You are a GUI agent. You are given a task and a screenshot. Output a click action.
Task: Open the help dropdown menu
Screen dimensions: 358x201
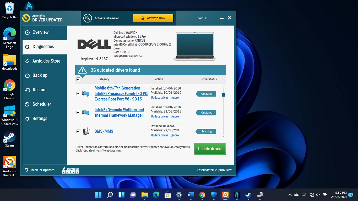pos(202,18)
